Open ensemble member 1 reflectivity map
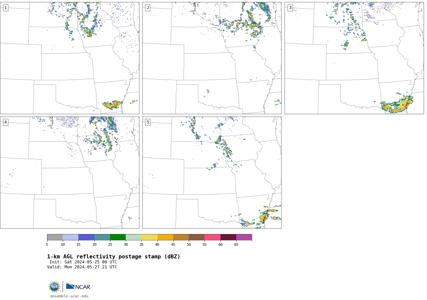427x300 pixels. [70, 58]
